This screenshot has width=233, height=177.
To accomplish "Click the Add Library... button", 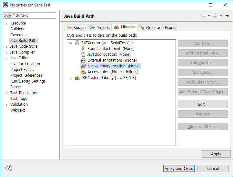I will click(x=203, y=72).
